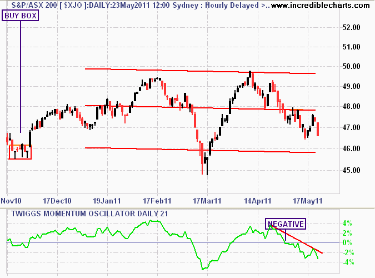Click the 45.00 price axis label
This screenshot has height=278, width=375.
351,170
